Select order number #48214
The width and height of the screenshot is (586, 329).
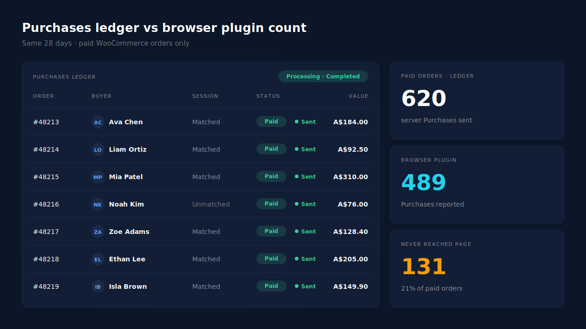coord(46,149)
